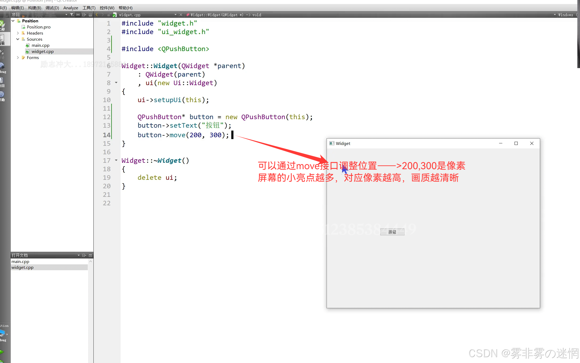Viewport: 580px width, 363px height.
Task: Click the green Run button at bottom left
Action: pyautogui.click(x=2, y=352)
